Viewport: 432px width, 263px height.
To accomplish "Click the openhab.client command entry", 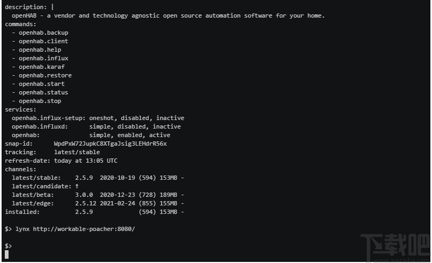I will click(43, 41).
